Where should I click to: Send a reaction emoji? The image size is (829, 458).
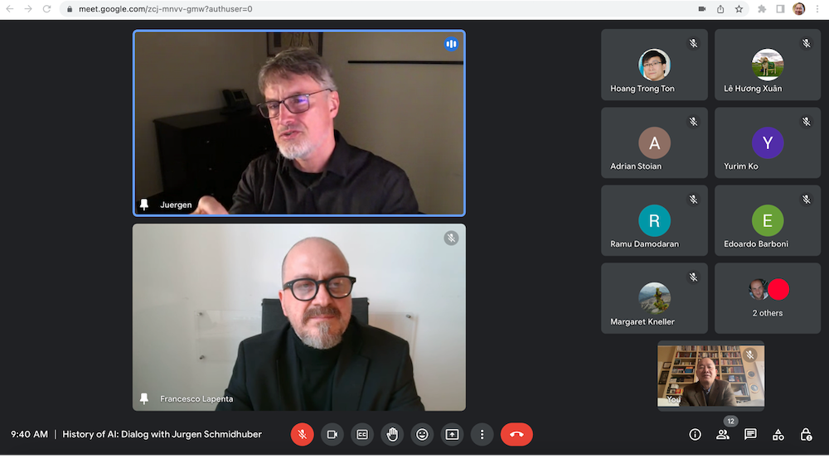[x=422, y=434]
